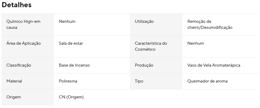The height and width of the screenshot is (108, 260).
Task: Select the Químico Hign-em causa label
Action: point(24,24)
